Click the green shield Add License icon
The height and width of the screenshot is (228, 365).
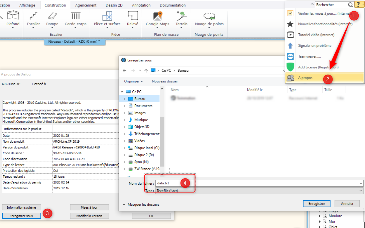290,67
